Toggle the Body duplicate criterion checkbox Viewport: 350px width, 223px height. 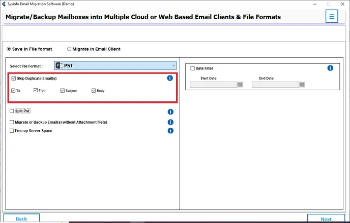coord(94,91)
